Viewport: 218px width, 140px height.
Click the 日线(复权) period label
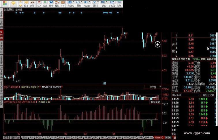point(9,10)
